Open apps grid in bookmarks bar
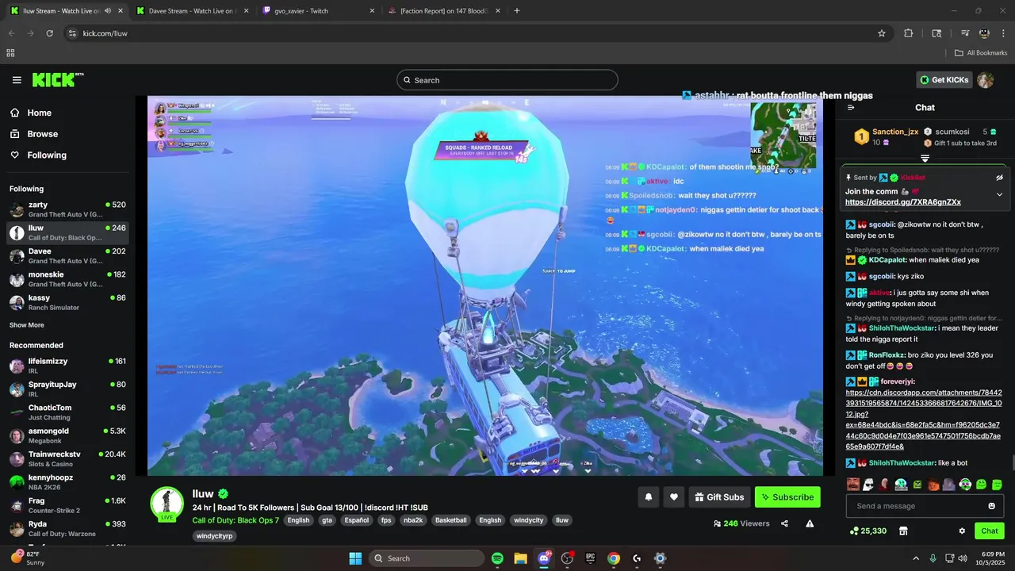Image resolution: width=1015 pixels, height=571 pixels. point(10,53)
